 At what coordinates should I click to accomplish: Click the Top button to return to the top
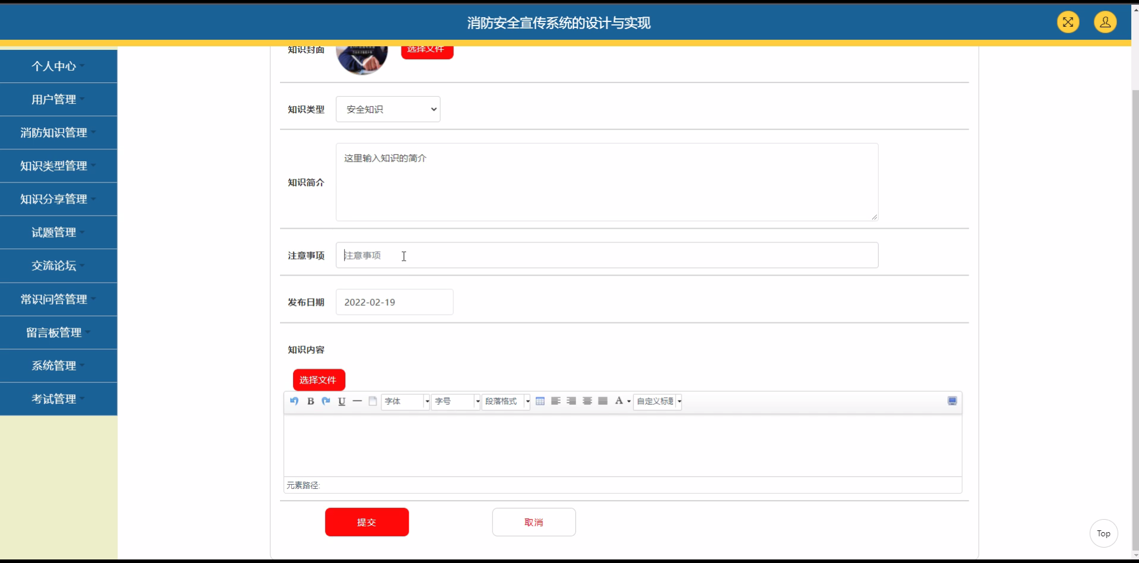1103,533
